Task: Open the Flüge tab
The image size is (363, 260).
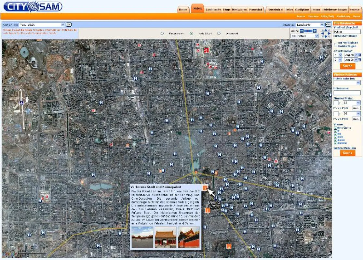Action: tap(227, 9)
